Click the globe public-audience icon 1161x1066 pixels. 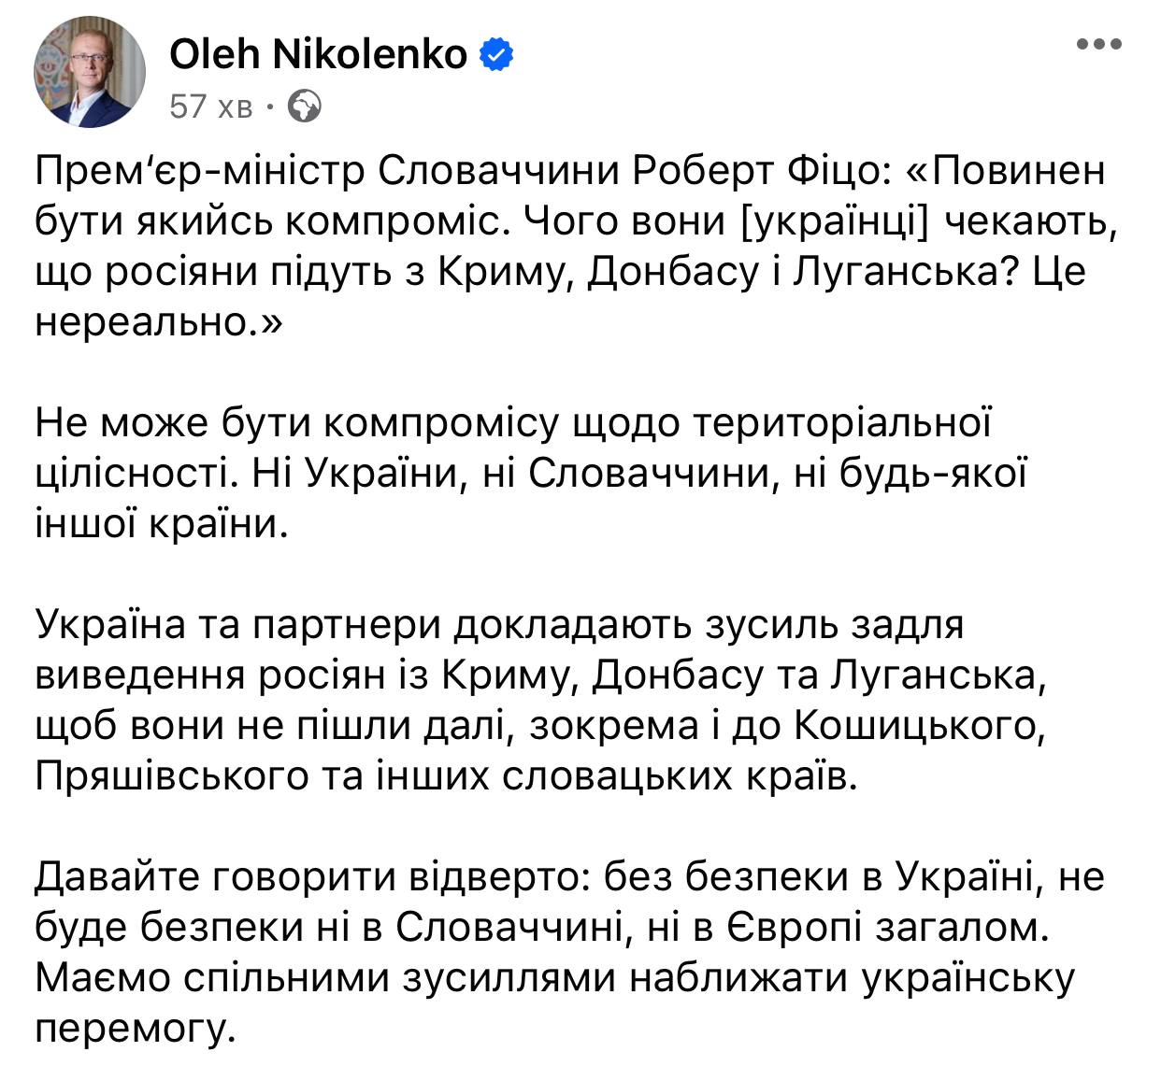pyautogui.click(x=305, y=107)
